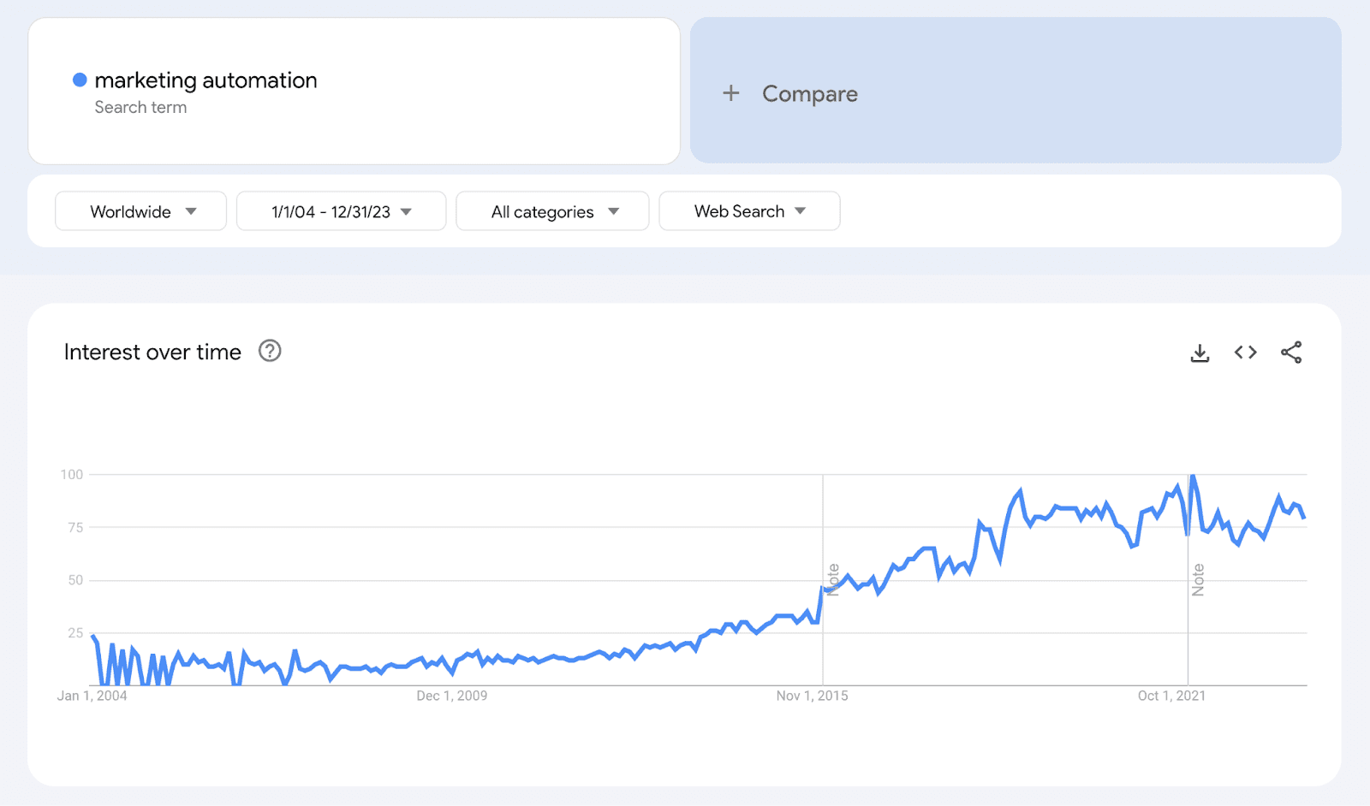Viewport: 1370px width, 806px height.
Task: Click the Dec 1, 2009 axis label
Action: pos(451,696)
